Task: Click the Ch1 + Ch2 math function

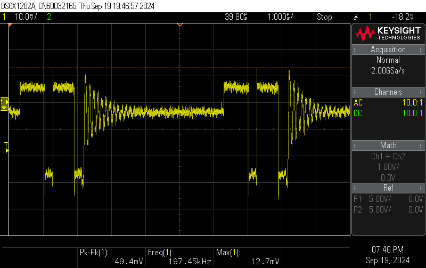Action: (388, 156)
